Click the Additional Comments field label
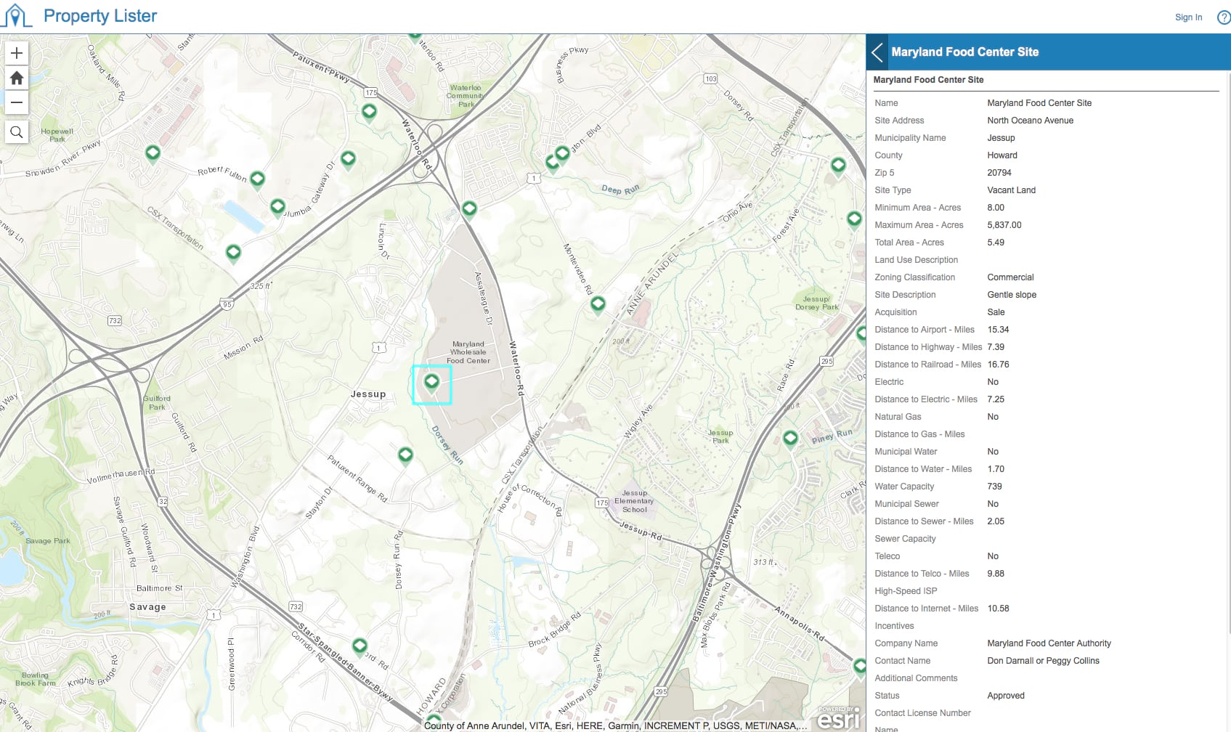This screenshot has width=1231, height=732. pos(916,678)
